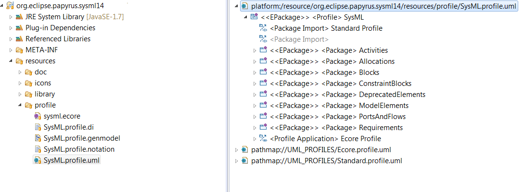
Task: Select the library folder label
Action: pos(45,95)
